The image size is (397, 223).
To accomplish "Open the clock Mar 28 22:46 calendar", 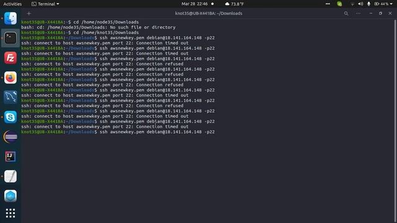I will click(194, 4).
